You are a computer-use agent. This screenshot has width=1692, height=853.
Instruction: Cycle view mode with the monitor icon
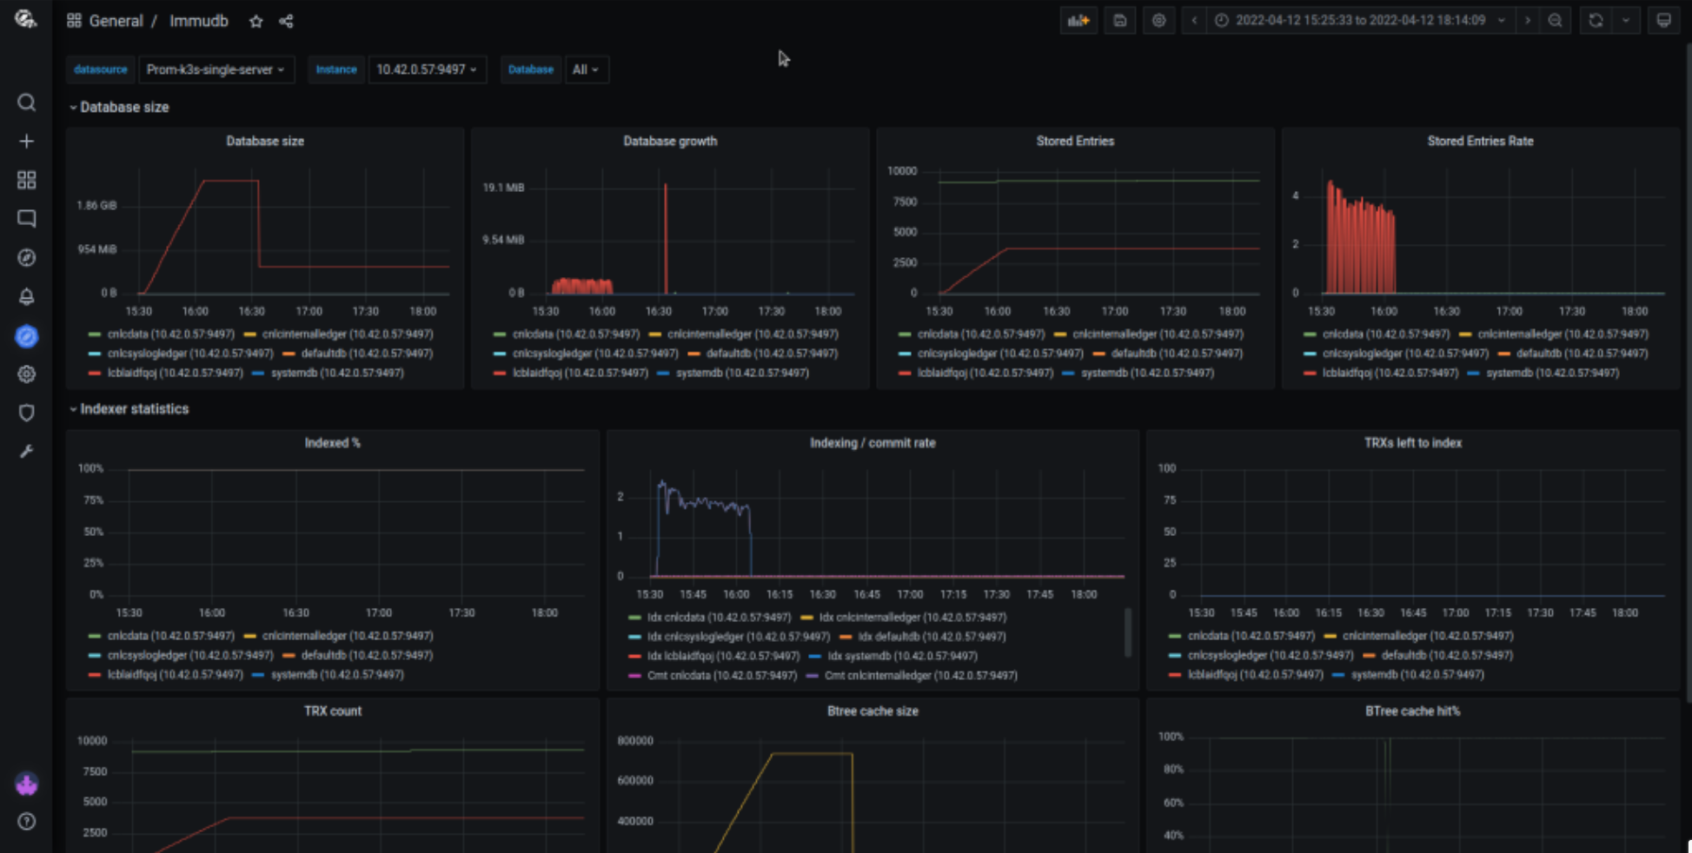1663,20
